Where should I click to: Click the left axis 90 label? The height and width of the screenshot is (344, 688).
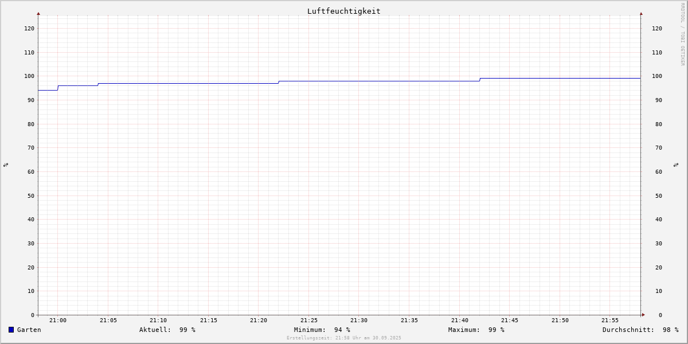click(31, 100)
